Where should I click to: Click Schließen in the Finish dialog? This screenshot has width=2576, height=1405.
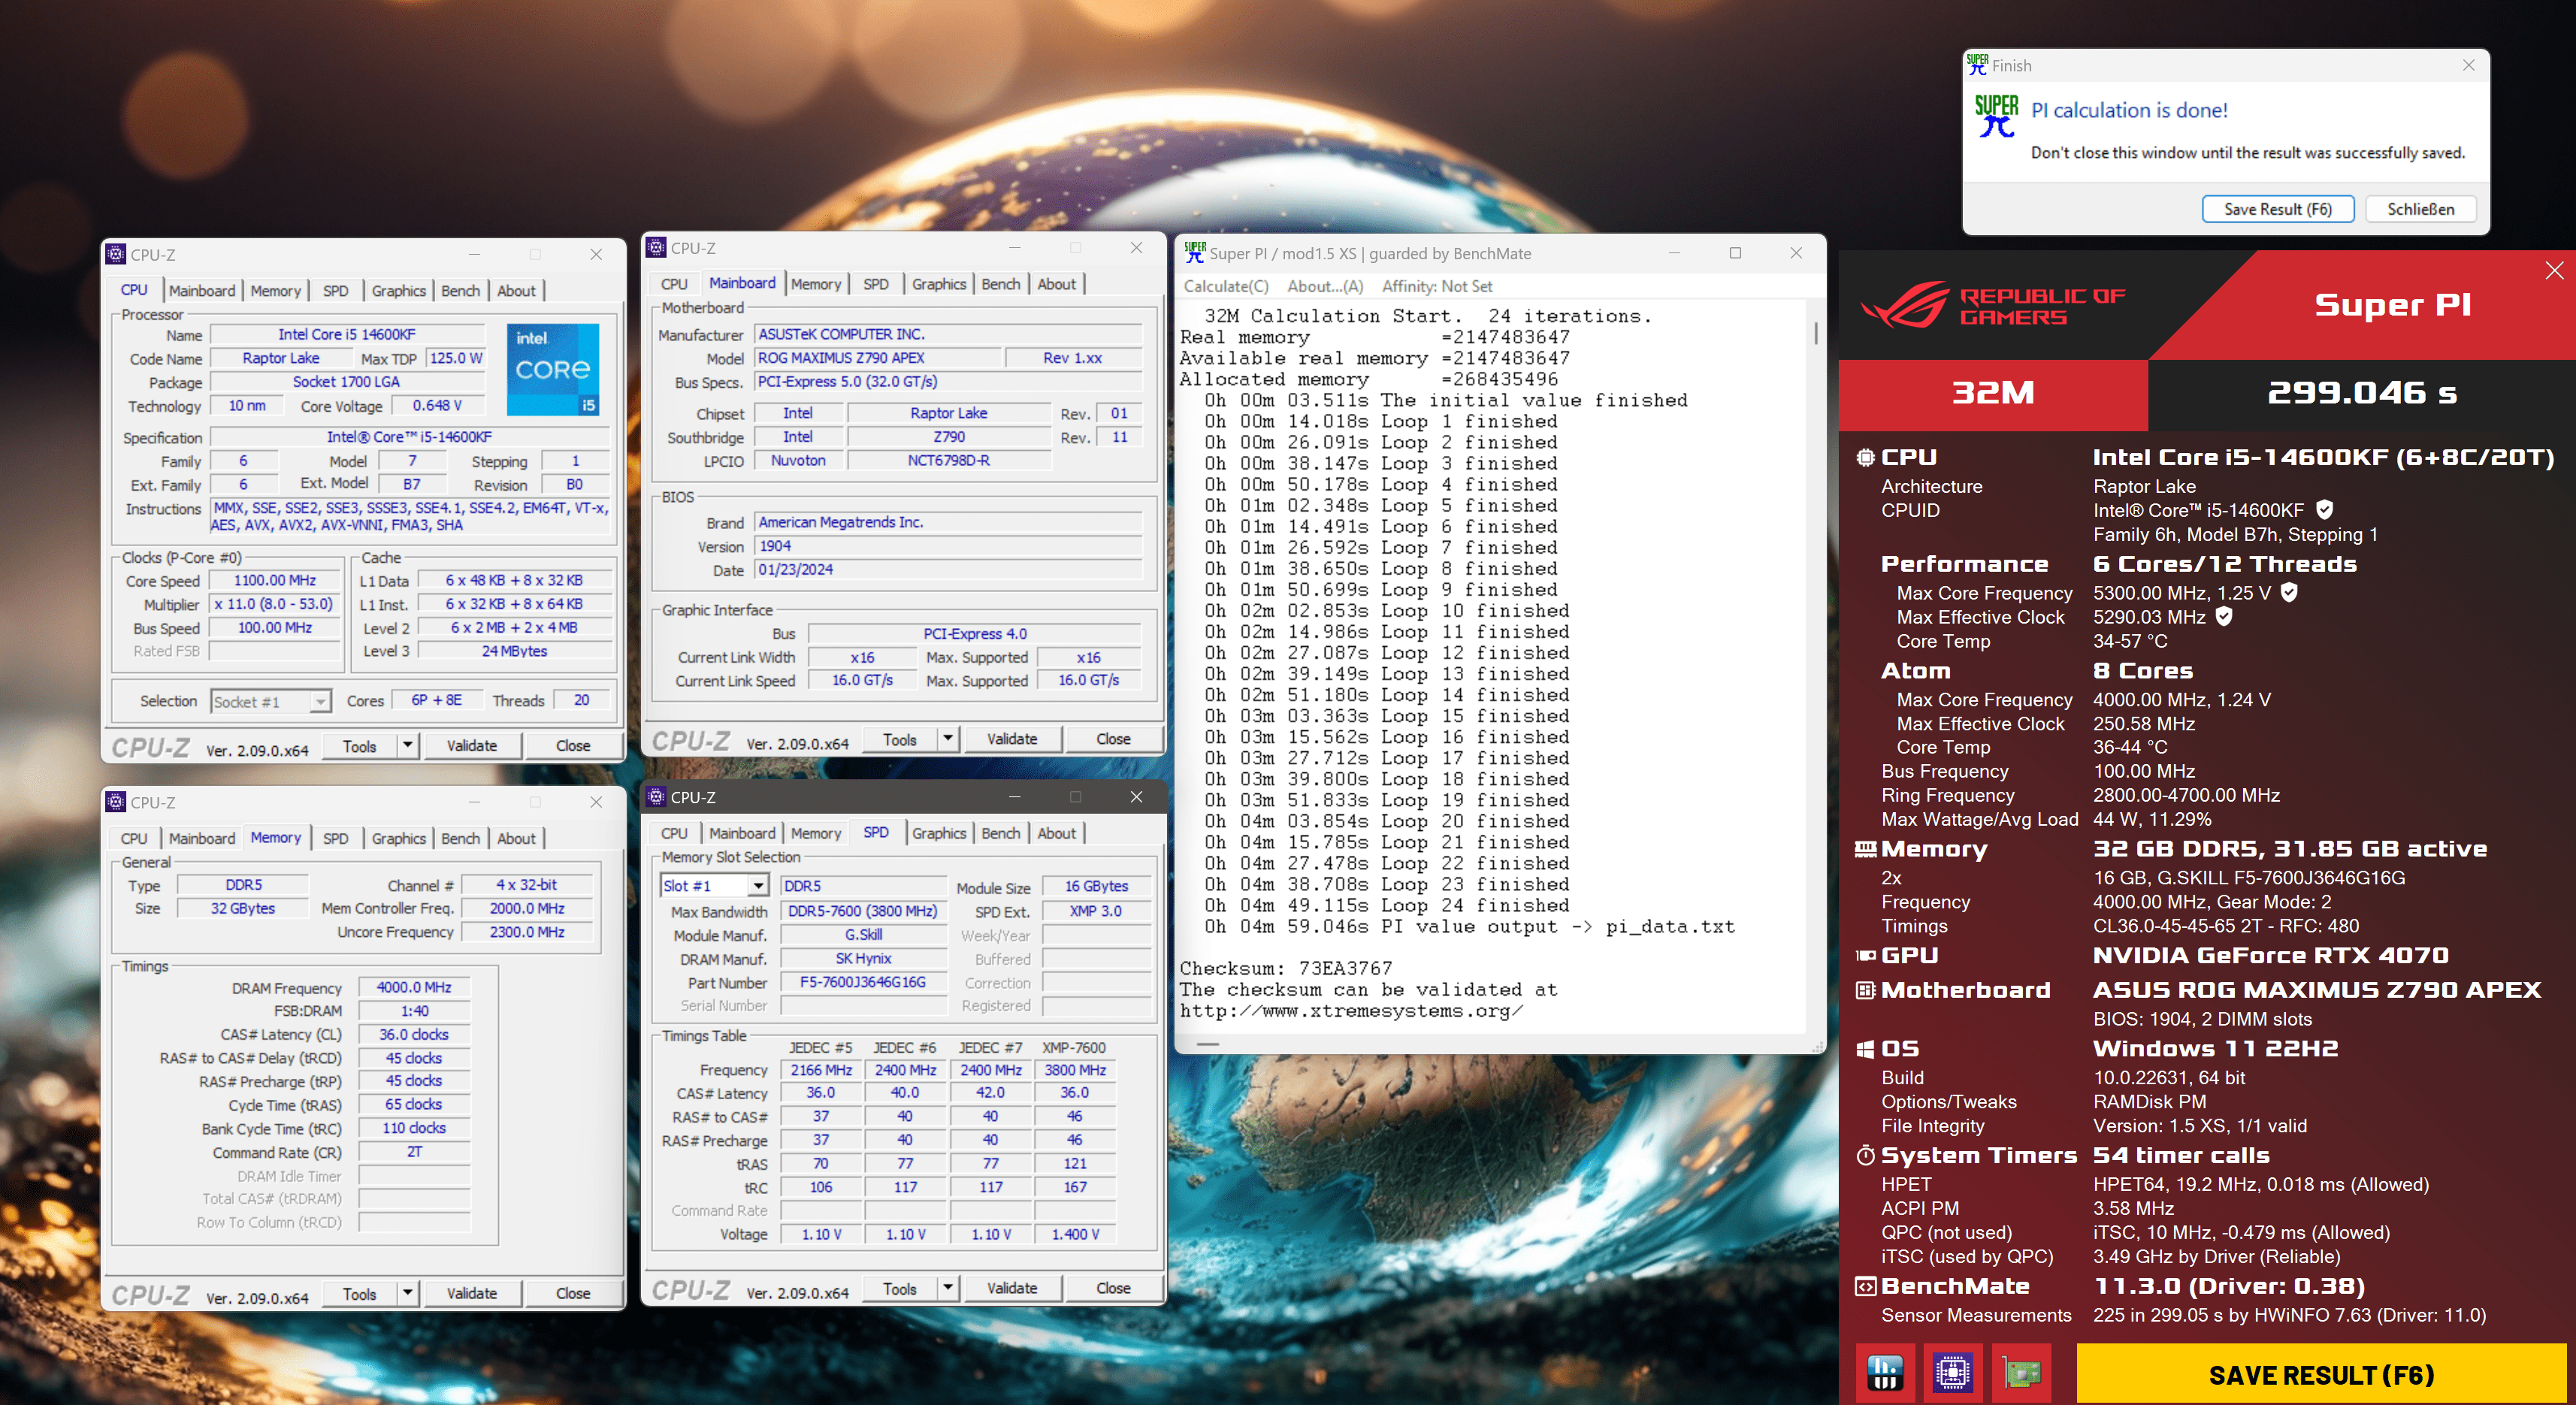click(x=2420, y=209)
